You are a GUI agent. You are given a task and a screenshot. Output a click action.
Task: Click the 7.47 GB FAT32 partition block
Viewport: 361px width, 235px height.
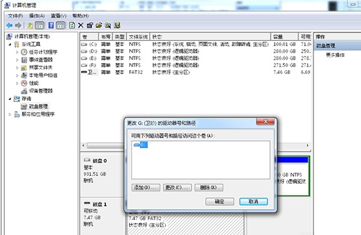pos(186,223)
